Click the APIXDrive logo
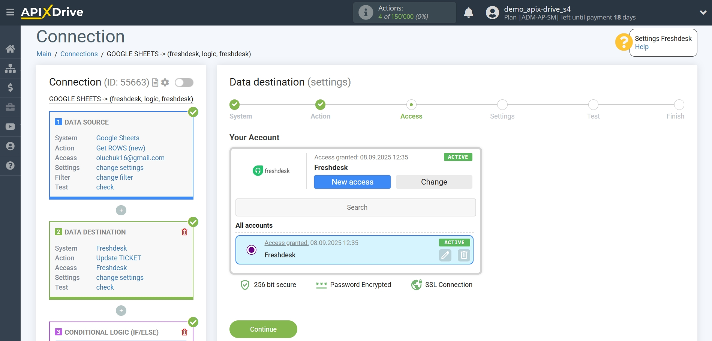The image size is (712, 341). click(52, 12)
